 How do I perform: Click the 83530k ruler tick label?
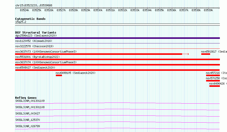click(98, 10)
